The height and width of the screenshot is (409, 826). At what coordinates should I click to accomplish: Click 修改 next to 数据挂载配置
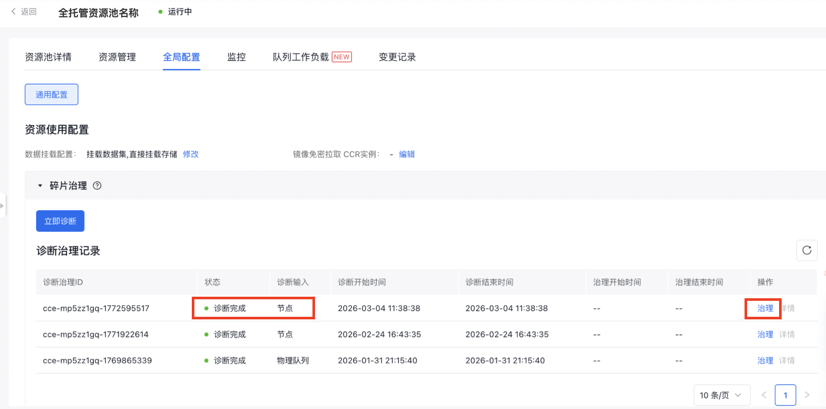(191, 154)
